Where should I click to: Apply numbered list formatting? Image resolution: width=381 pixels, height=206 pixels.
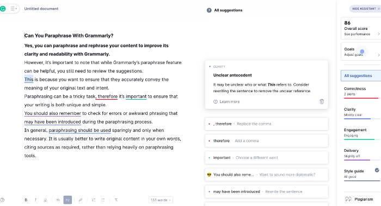[x=93, y=200]
